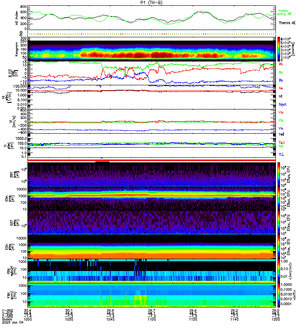
Task: Click the keogram spectrogram panel
Action: (x=151, y=49)
